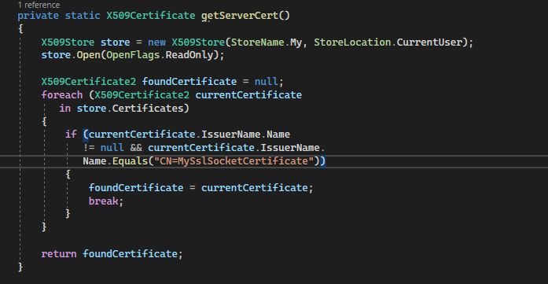This screenshot has width=548, height=284.
Task: Click the highlighted closing parenthesis after Equals
Action: coord(322,161)
